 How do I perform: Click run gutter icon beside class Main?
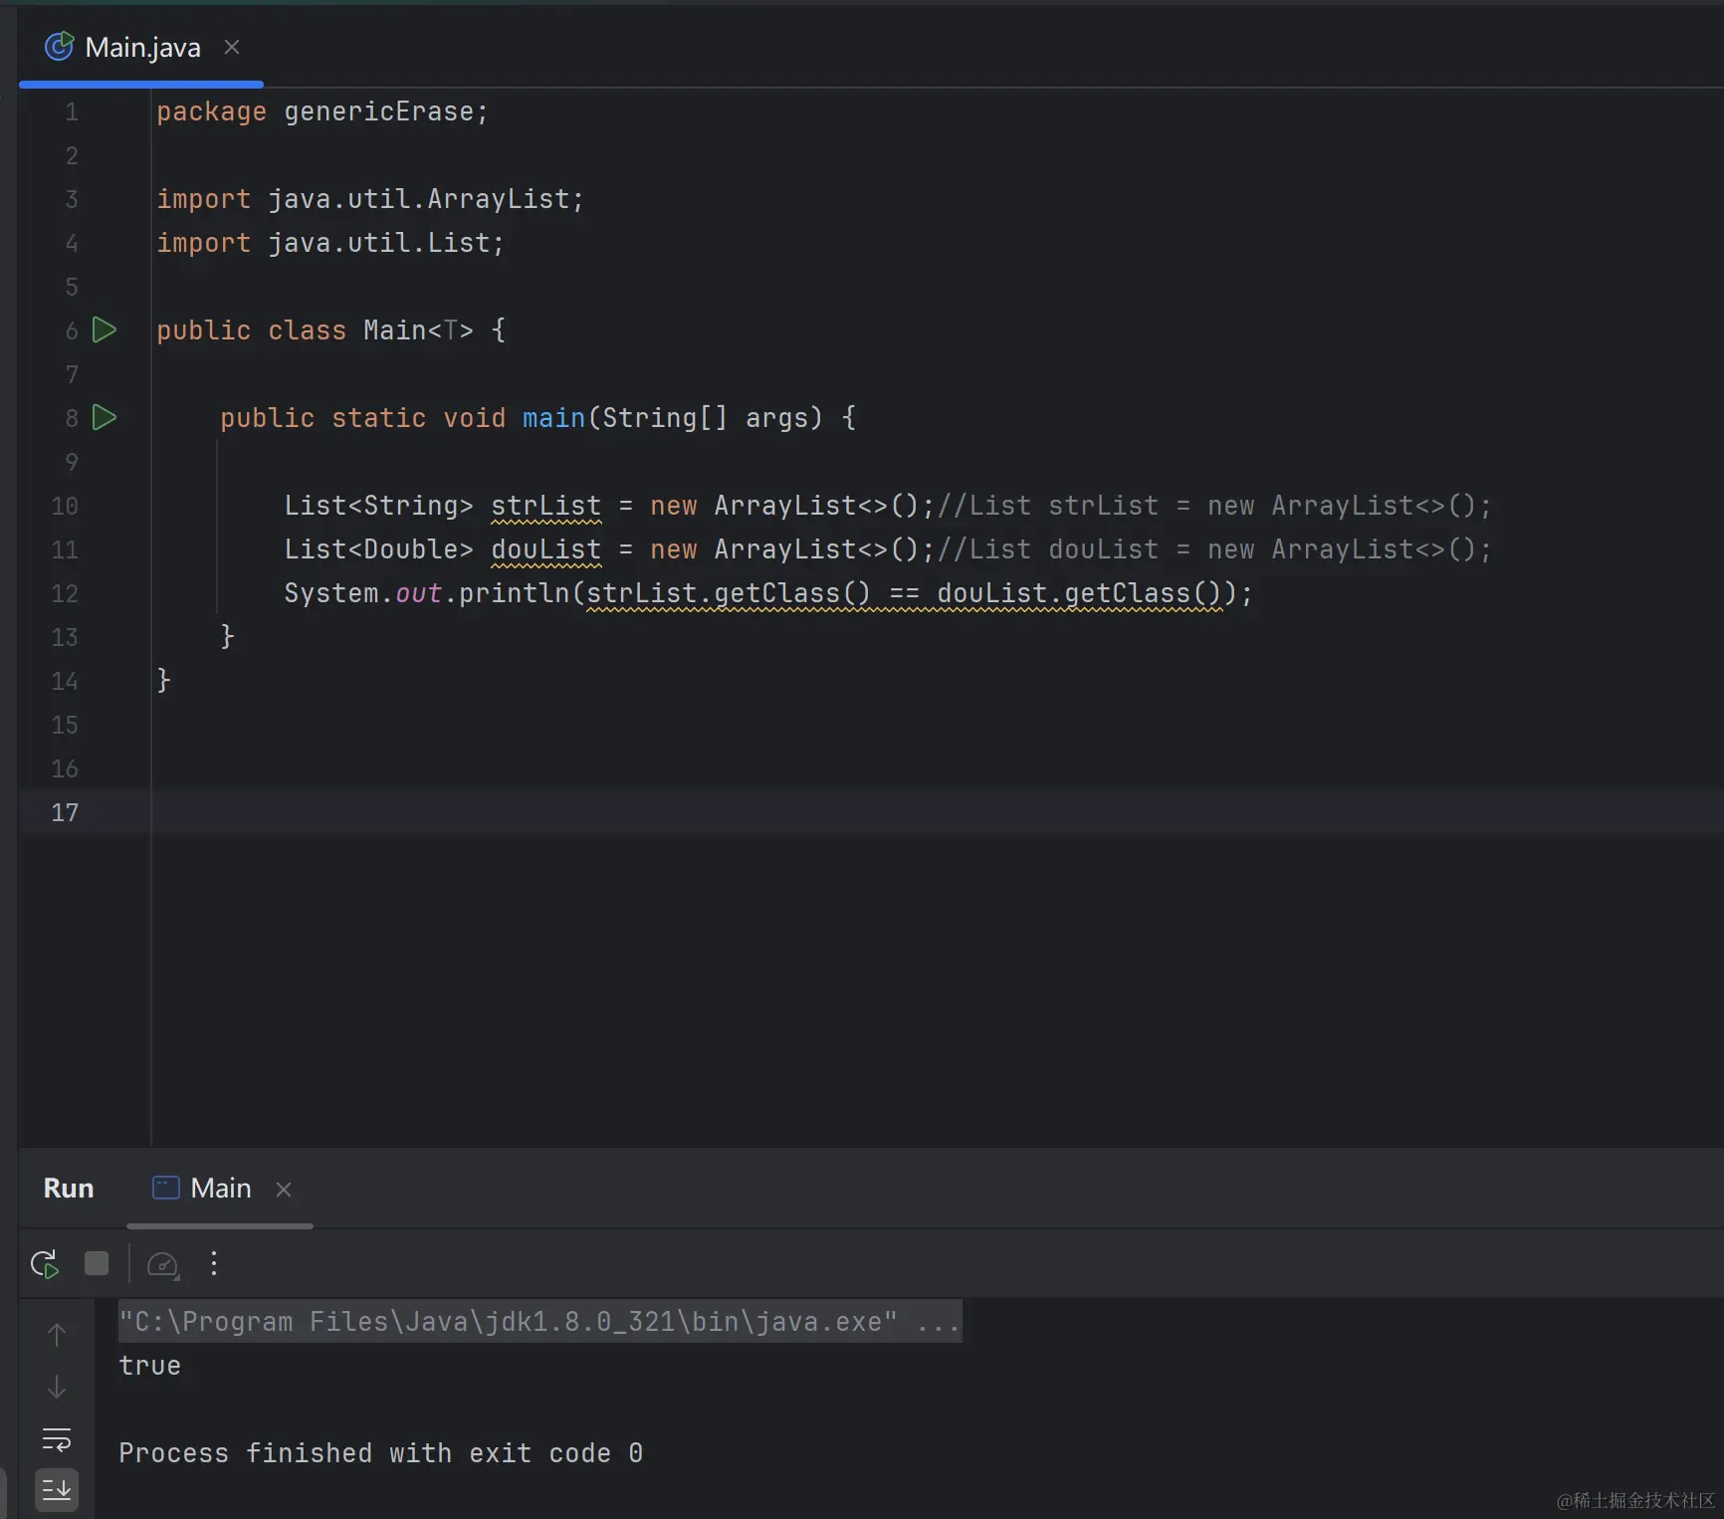tap(105, 329)
